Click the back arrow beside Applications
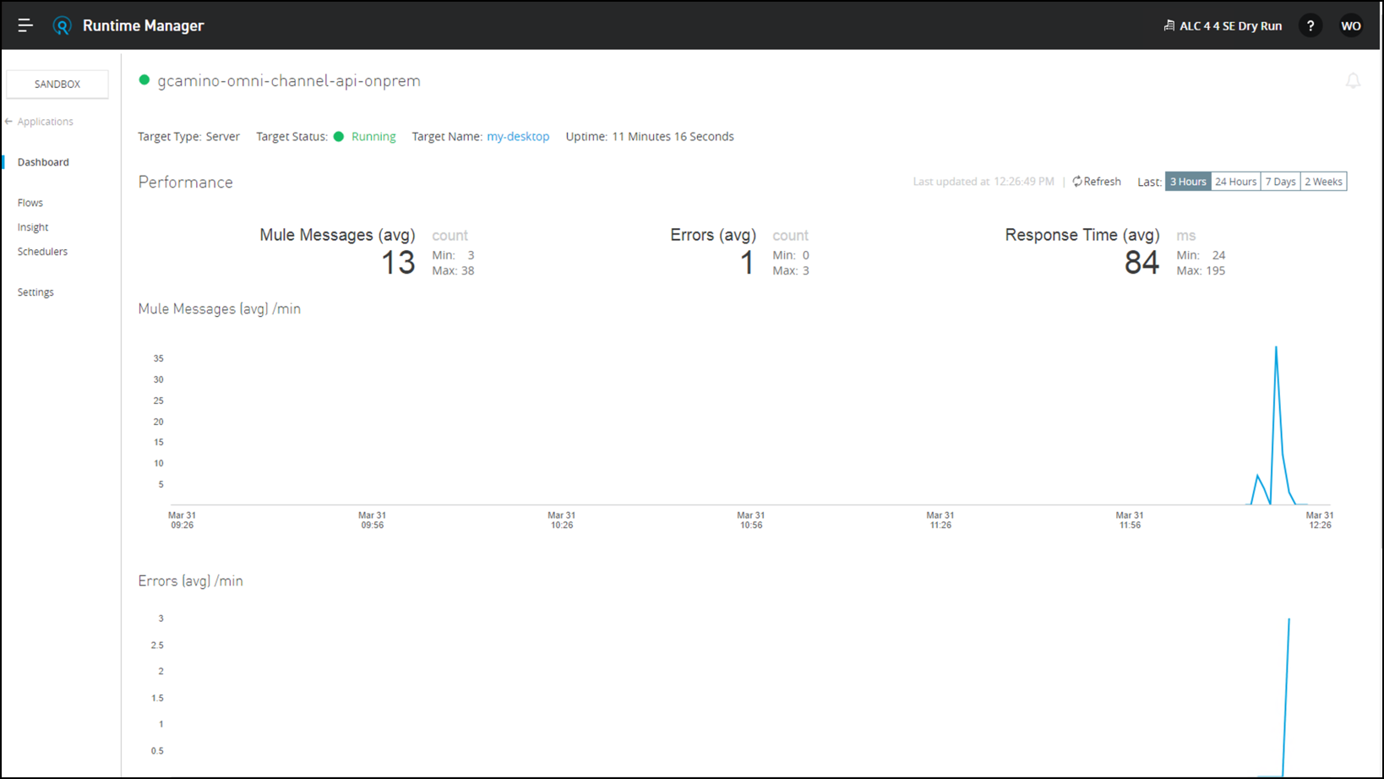 (x=8, y=122)
